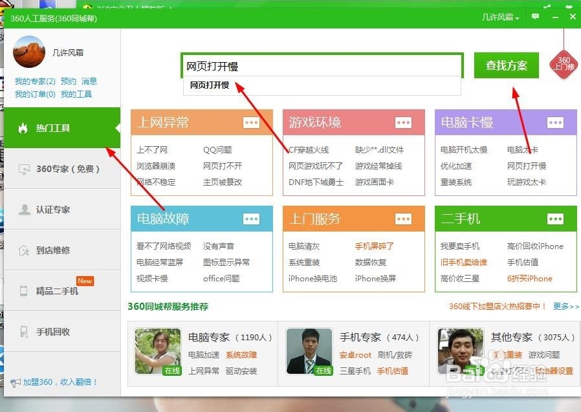Open the feedback message icon in title bar

pyautogui.click(x=535, y=17)
